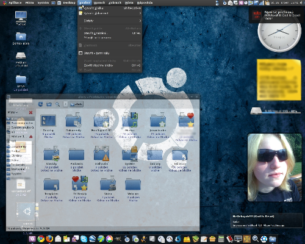Open Skype from the dock

click(84, 239)
